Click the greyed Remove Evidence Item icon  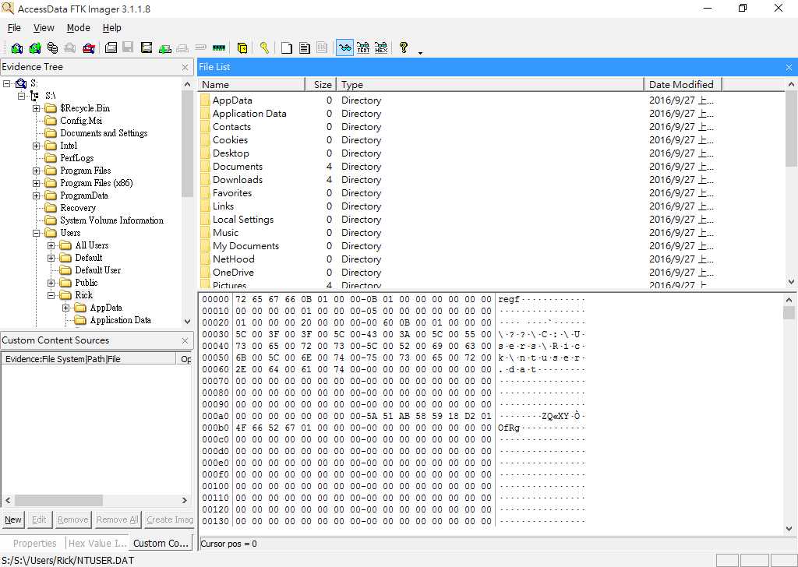[x=70, y=48]
